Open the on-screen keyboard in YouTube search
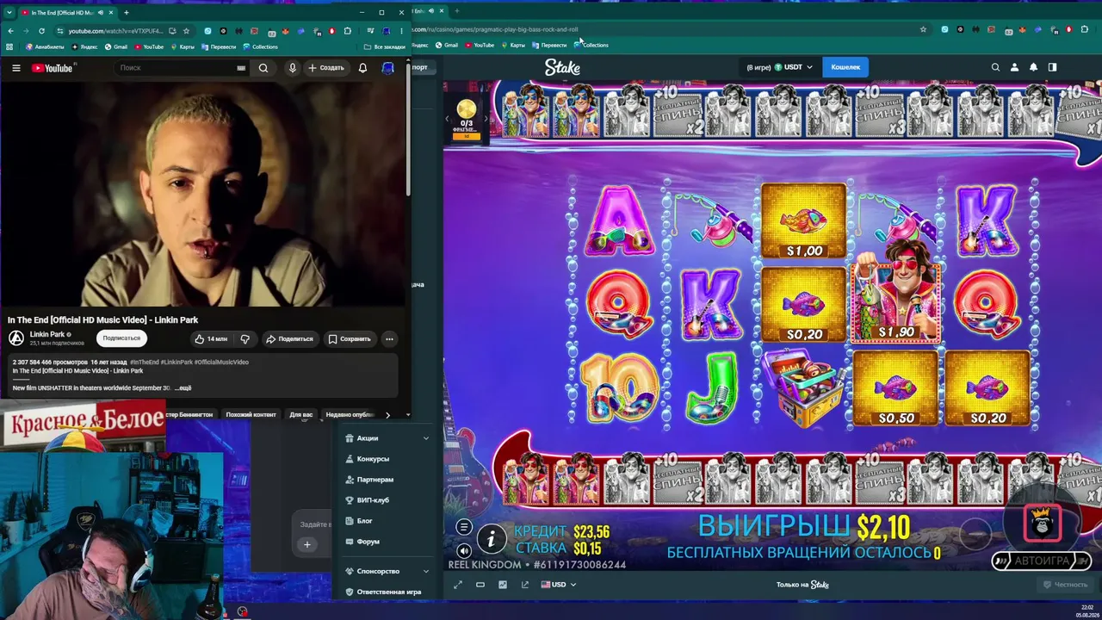Image resolution: width=1102 pixels, height=620 pixels. point(241,68)
